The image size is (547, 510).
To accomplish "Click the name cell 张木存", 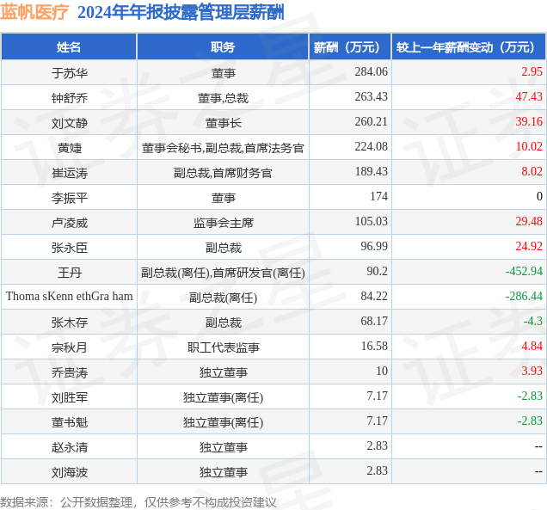I will [70, 323].
